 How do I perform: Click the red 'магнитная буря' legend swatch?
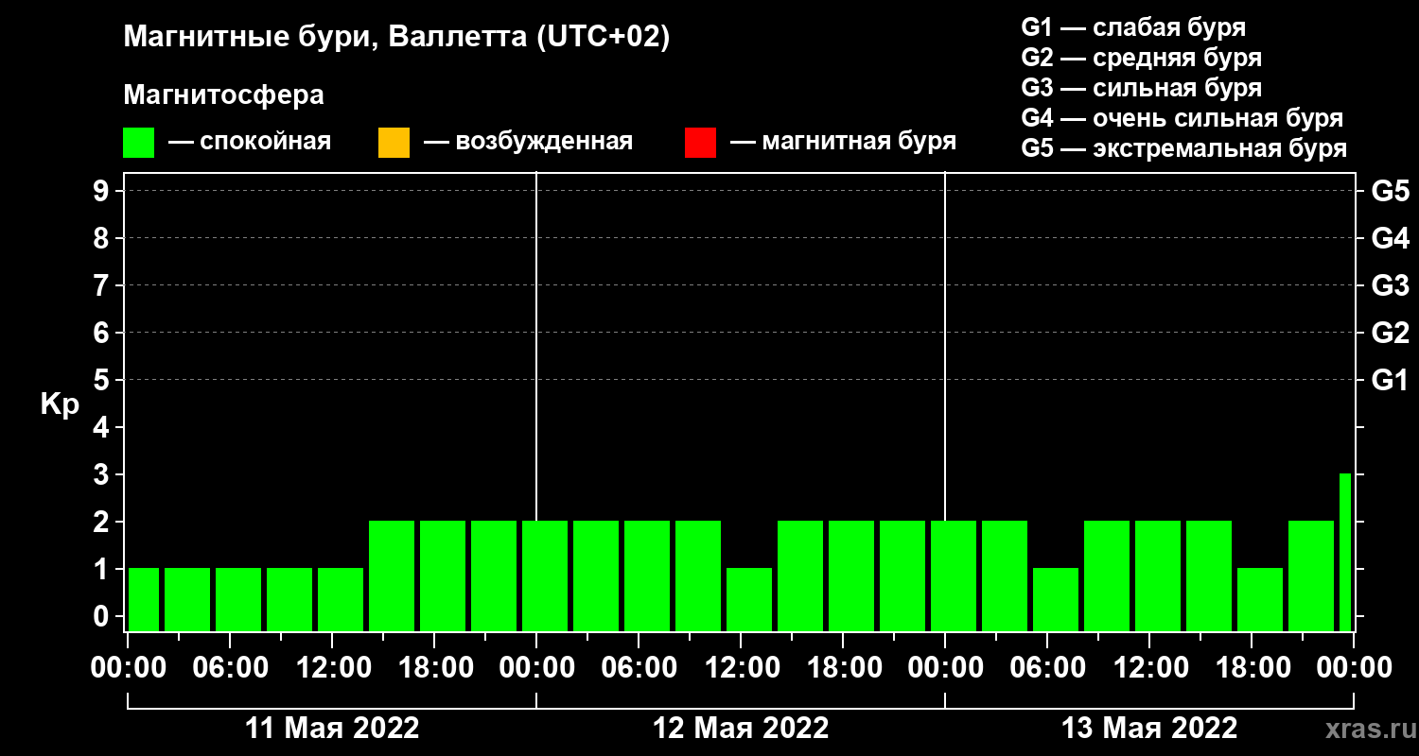(x=700, y=143)
